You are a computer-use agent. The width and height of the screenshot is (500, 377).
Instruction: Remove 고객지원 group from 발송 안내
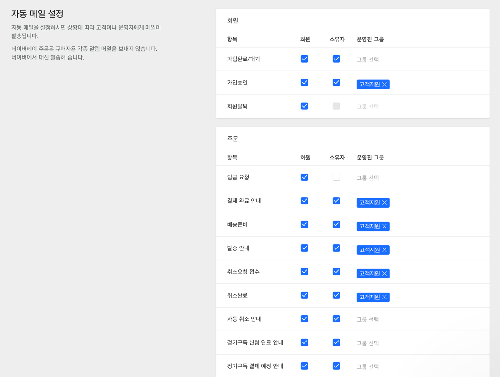click(385, 250)
